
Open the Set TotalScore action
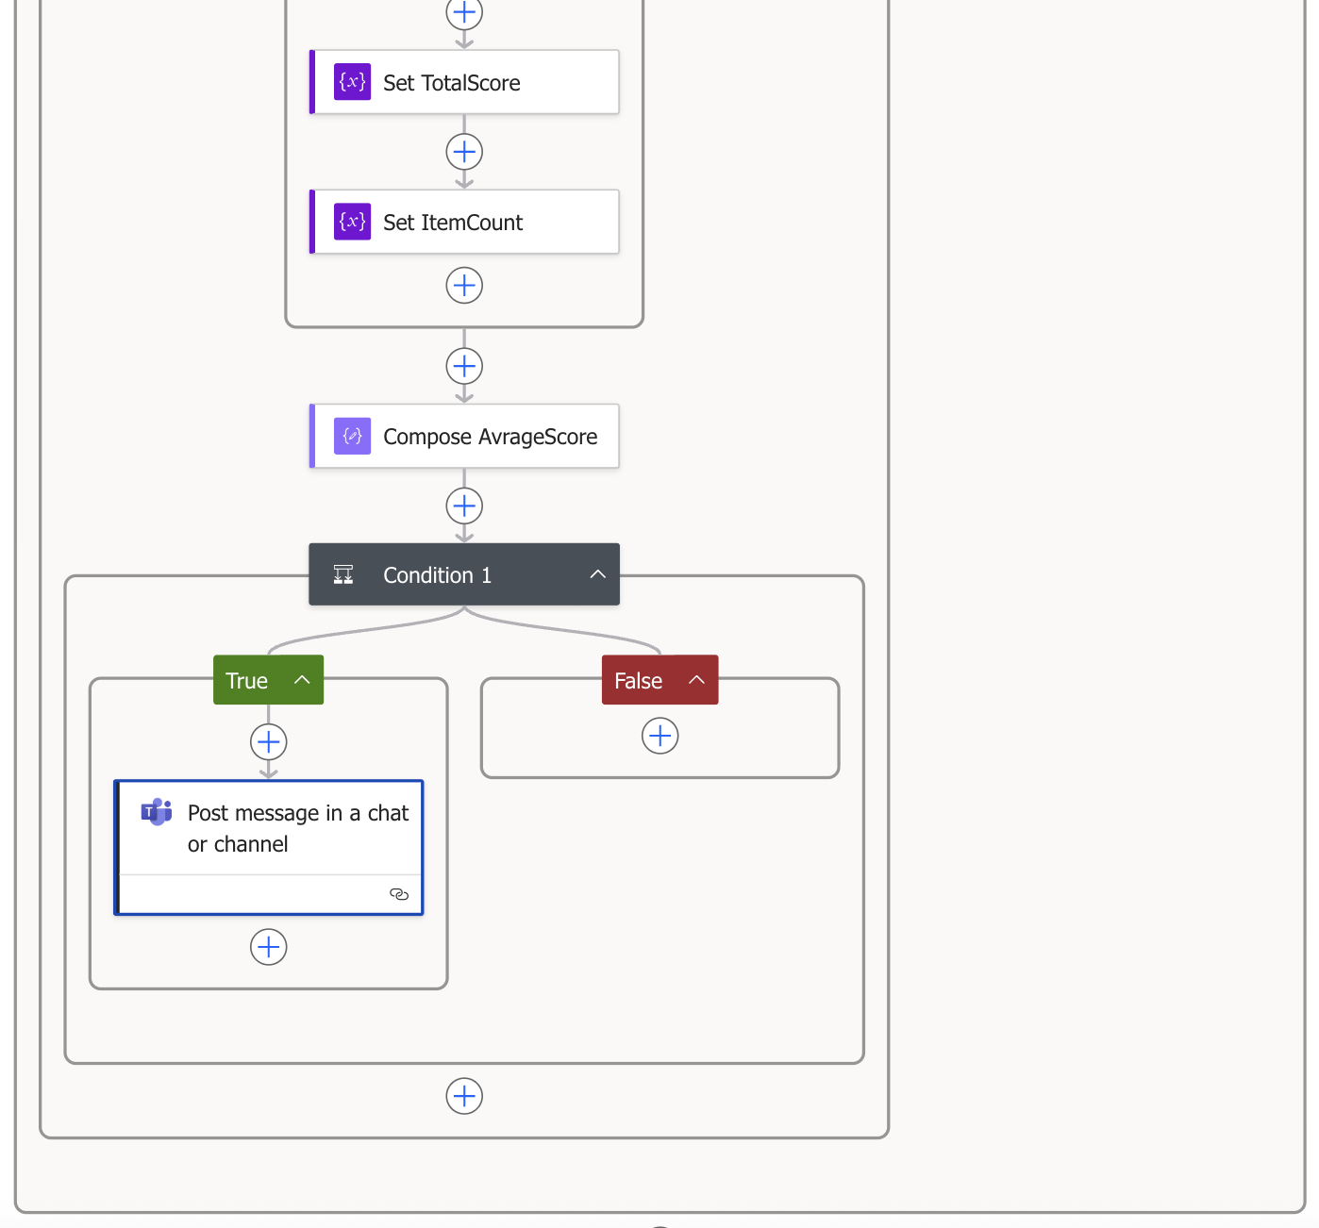tap(452, 83)
